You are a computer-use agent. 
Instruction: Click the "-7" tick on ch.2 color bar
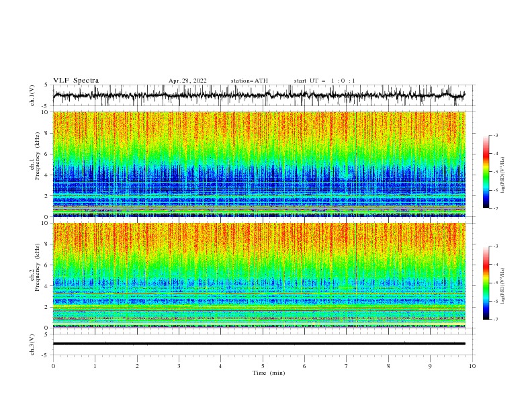[x=495, y=319]
